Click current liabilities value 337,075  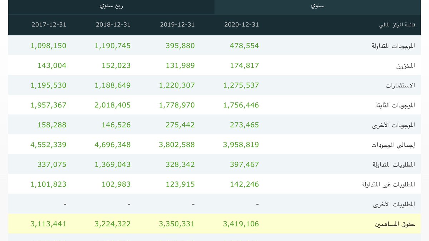click(x=52, y=165)
